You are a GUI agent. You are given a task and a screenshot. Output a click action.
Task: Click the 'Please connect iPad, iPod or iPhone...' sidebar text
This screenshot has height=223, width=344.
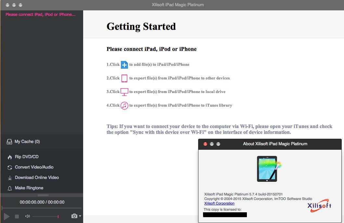pyautogui.click(x=40, y=15)
